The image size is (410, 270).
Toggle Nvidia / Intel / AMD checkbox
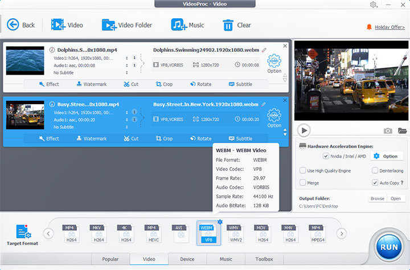coord(326,156)
